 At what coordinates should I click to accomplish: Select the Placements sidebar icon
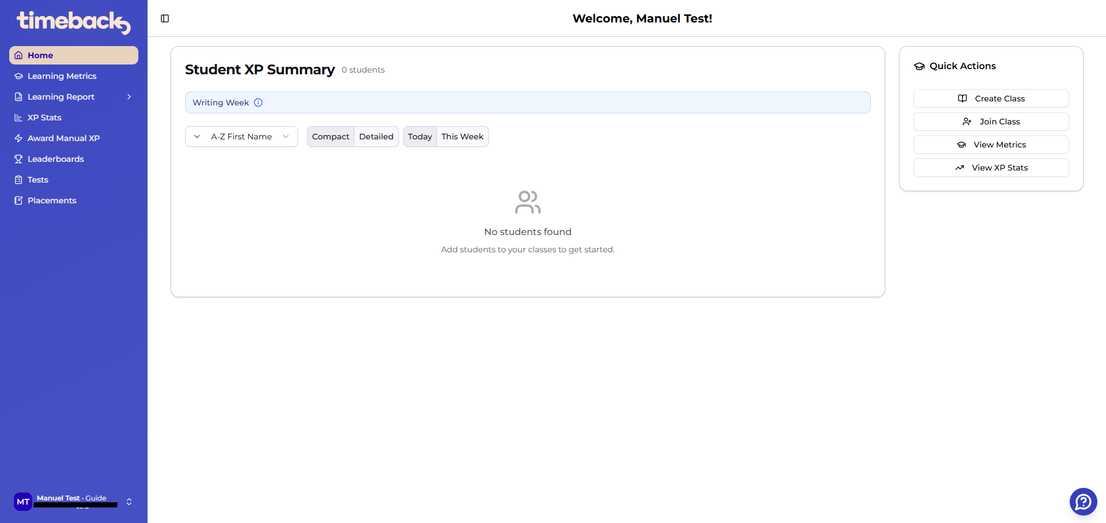click(x=18, y=200)
